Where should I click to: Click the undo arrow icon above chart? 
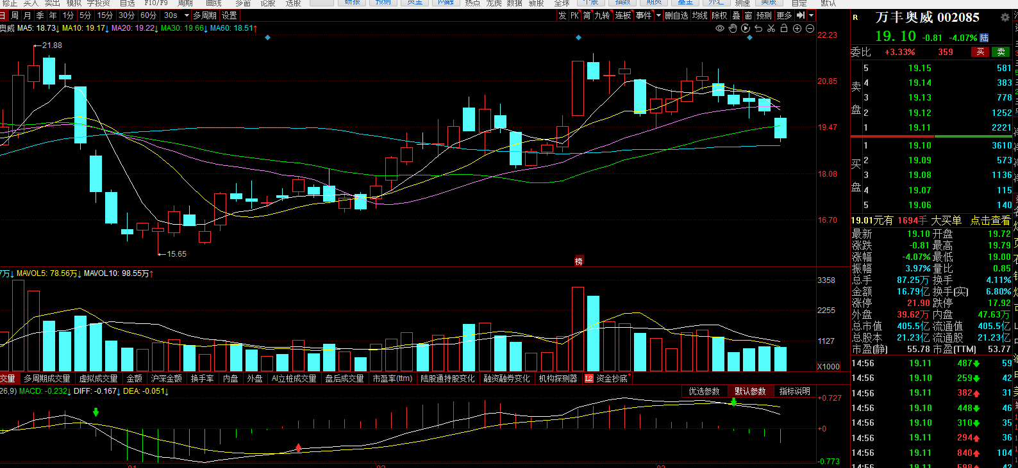tap(758, 28)
